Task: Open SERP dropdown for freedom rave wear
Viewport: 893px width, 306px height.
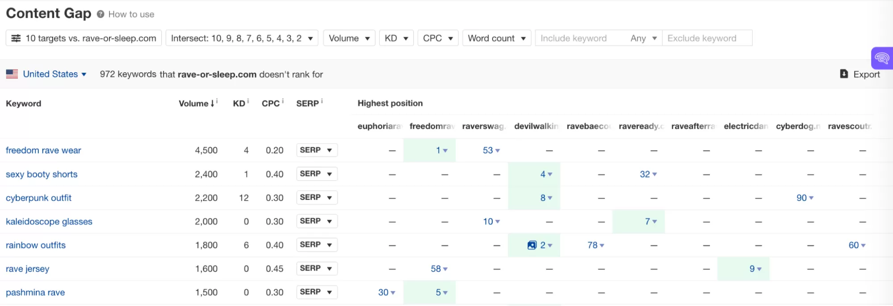Action: pos(316,150)
